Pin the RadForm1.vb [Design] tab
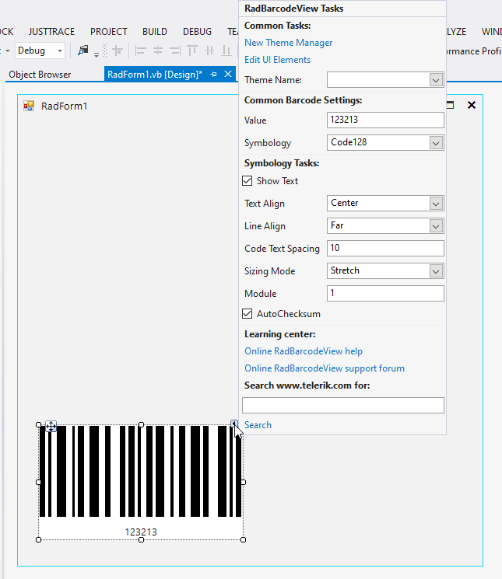Image resolution: width=502 pixels, height=579 pixels. [213, 75]
